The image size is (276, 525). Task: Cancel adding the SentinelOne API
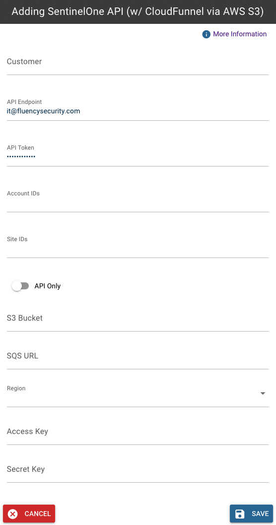click(x=29, y=514)
